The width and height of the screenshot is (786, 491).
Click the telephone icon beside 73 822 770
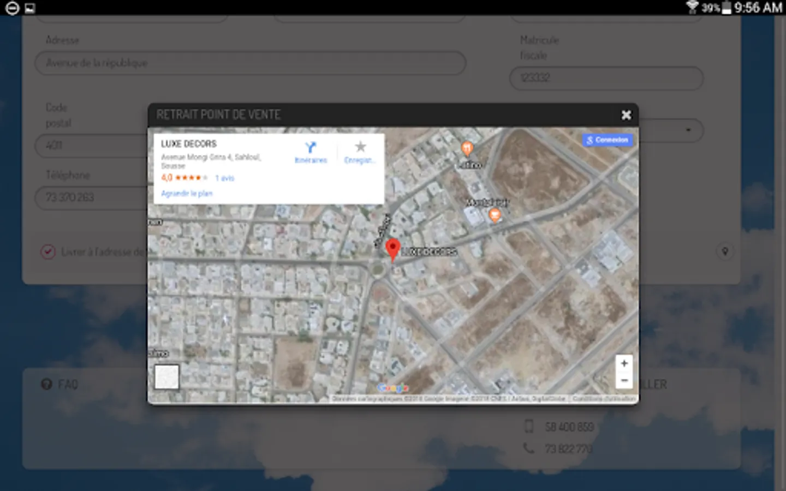click(x=528, y=448)
